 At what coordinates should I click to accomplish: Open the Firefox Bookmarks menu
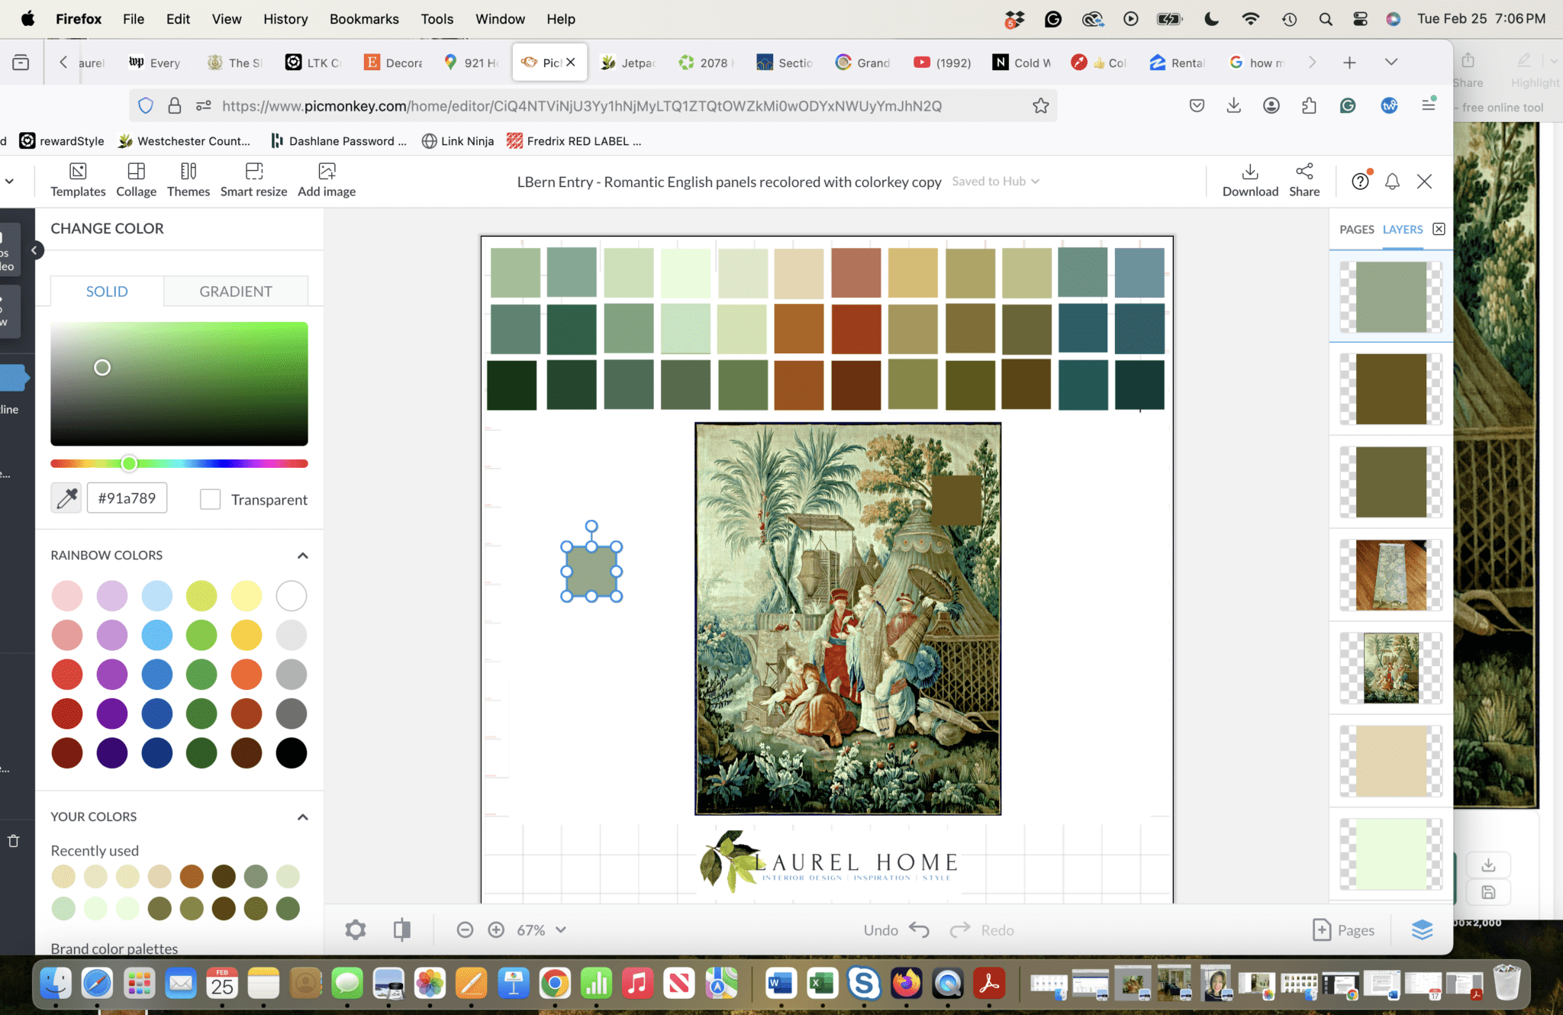pyautogui.click(x=364, y=18)
